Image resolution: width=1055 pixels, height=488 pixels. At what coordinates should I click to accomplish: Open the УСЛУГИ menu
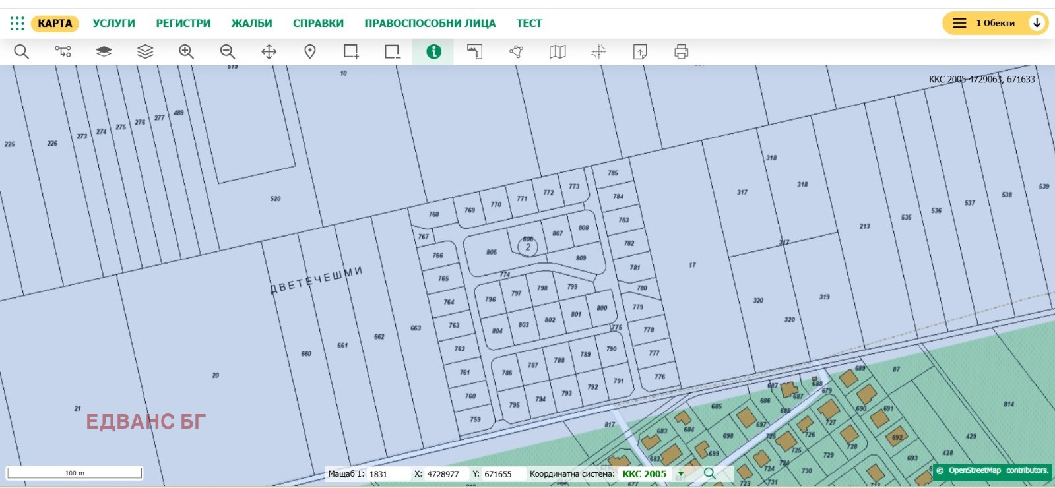point(113,24)
